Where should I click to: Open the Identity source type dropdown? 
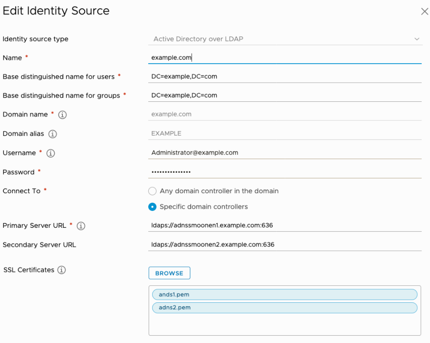tap(284, 39)
